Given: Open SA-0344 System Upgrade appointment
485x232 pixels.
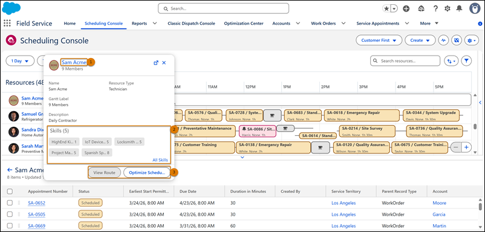Looking at the screenshot, I should (431, 115).
